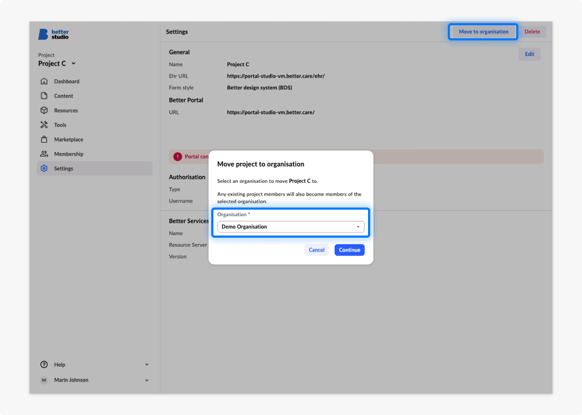Open Membership in sidebar

(x=95, y=154)
